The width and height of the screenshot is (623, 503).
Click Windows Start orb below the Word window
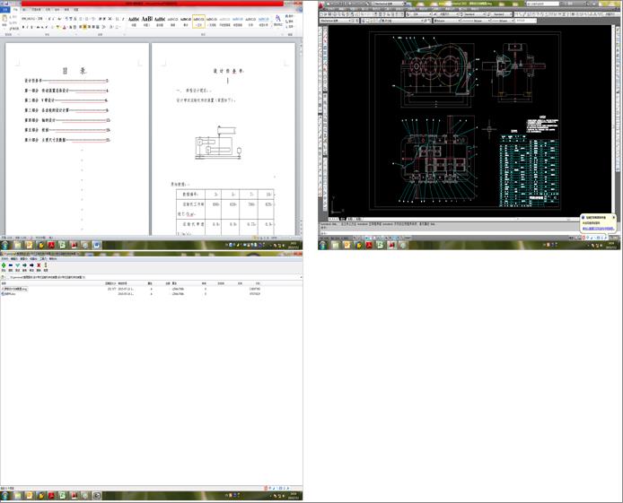[x=4, y=245]
